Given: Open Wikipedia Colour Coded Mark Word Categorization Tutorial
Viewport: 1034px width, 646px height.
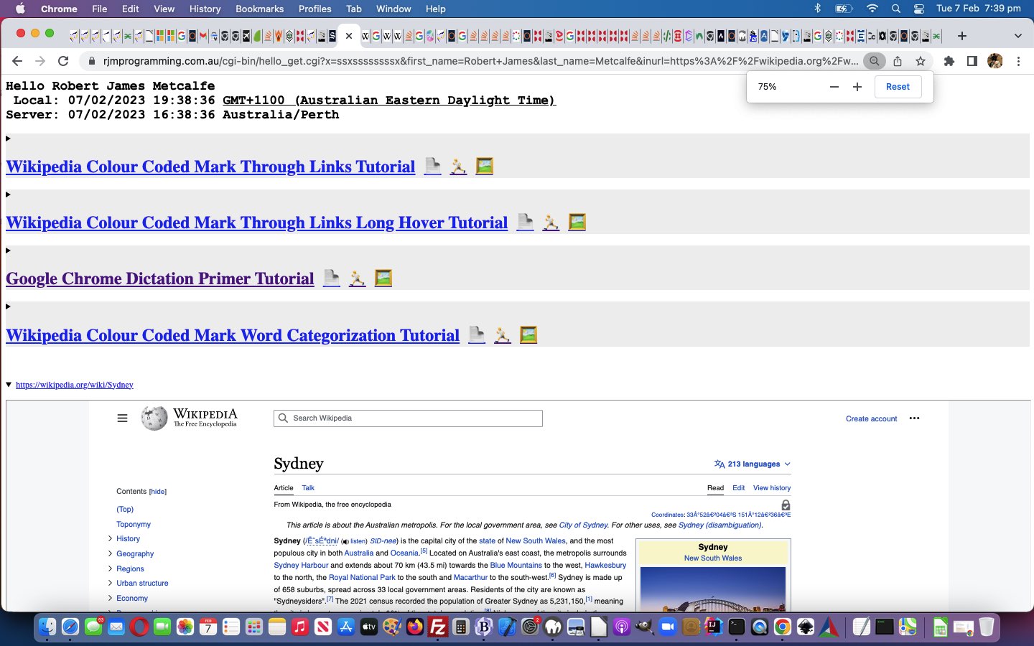Looking at the screenshot, I should [233, 335].
